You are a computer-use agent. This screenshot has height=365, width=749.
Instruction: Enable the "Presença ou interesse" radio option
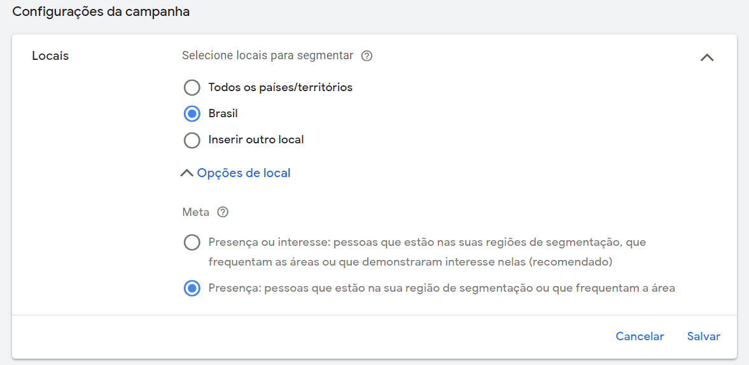192,243
